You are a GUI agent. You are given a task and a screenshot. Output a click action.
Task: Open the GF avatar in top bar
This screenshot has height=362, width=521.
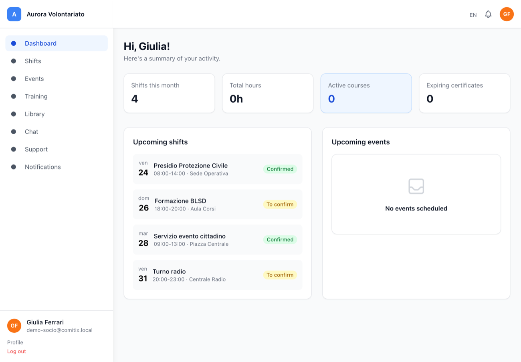507,14
